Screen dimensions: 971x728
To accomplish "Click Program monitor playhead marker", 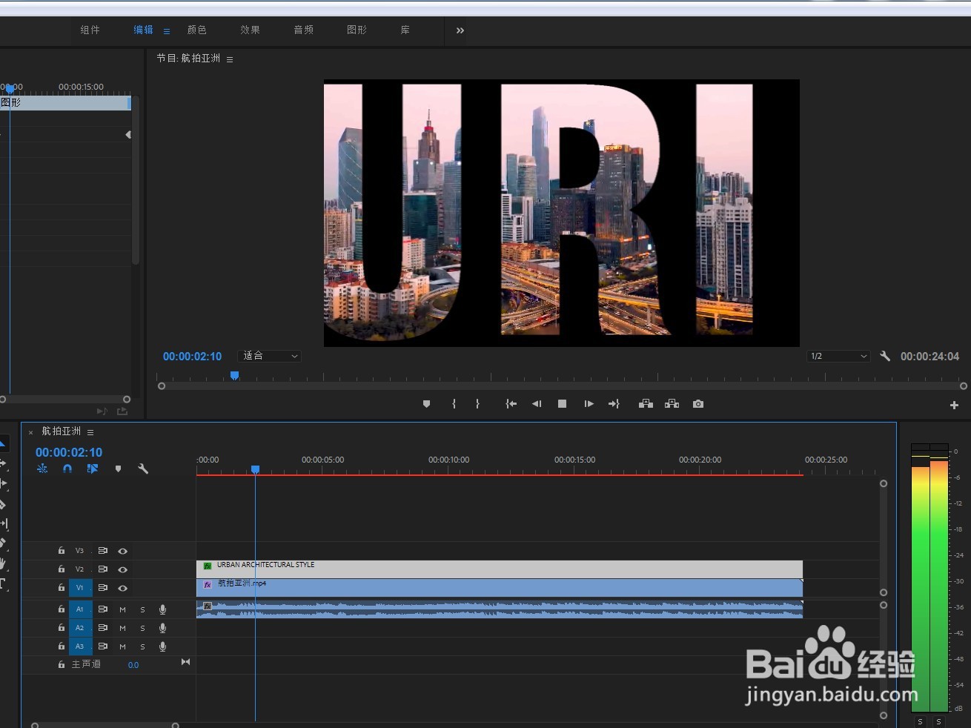I will pyautogui.click(x=234, y=376).
